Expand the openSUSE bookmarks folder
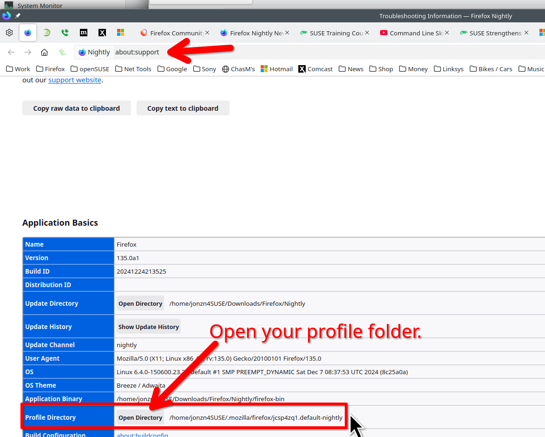This screenshot has width=545, height=437. pos(90,69)
